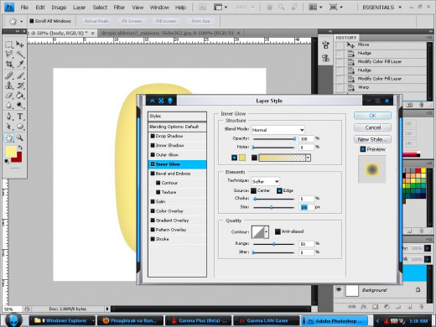Open the Technique dropdown

pyautogui.click(x=265, y=181)
